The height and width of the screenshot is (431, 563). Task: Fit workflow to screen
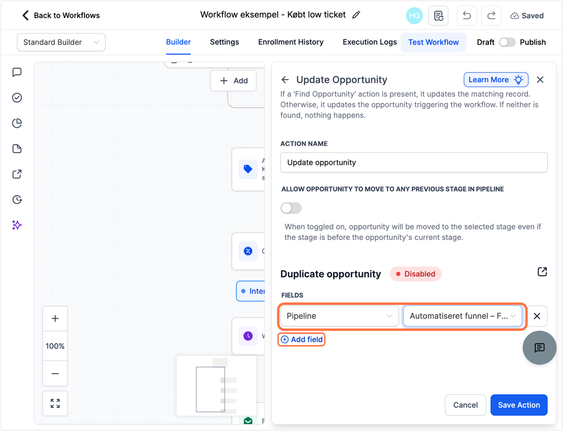point(55,403)
